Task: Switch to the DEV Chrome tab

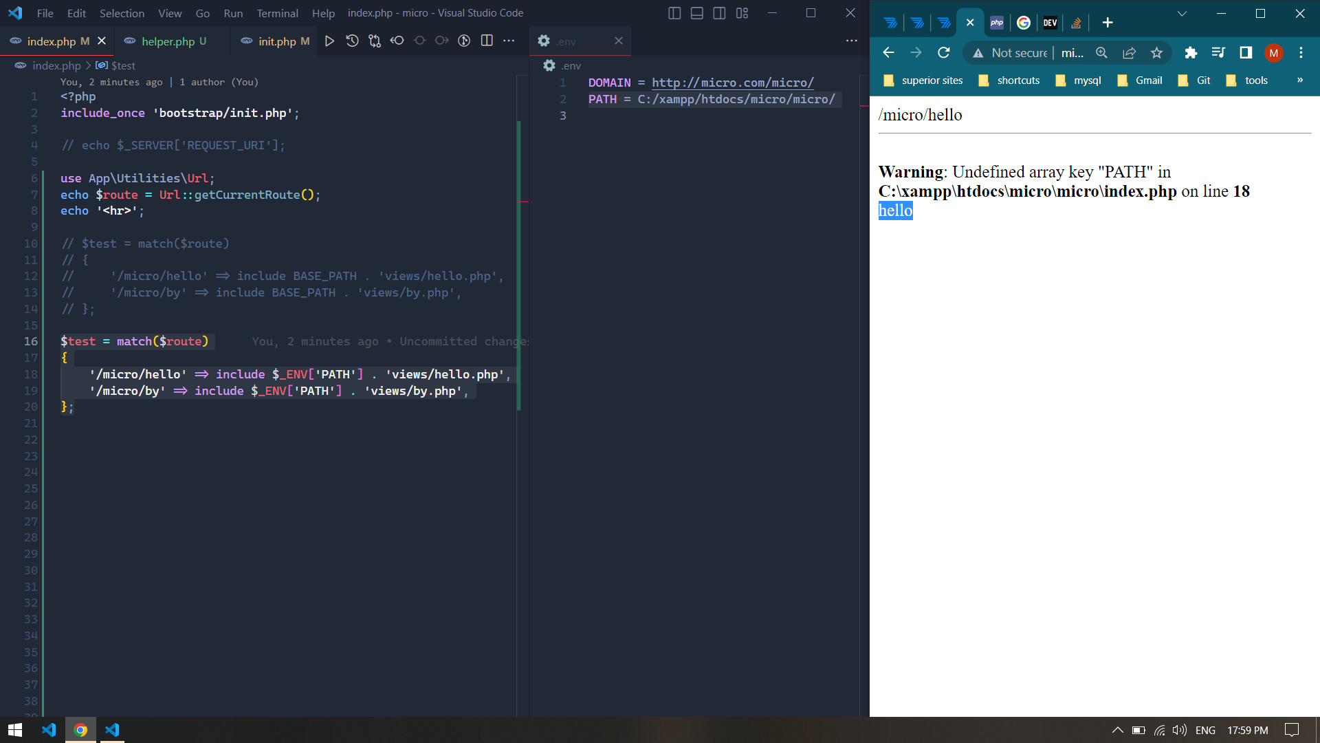Action: click(1050, 23)
